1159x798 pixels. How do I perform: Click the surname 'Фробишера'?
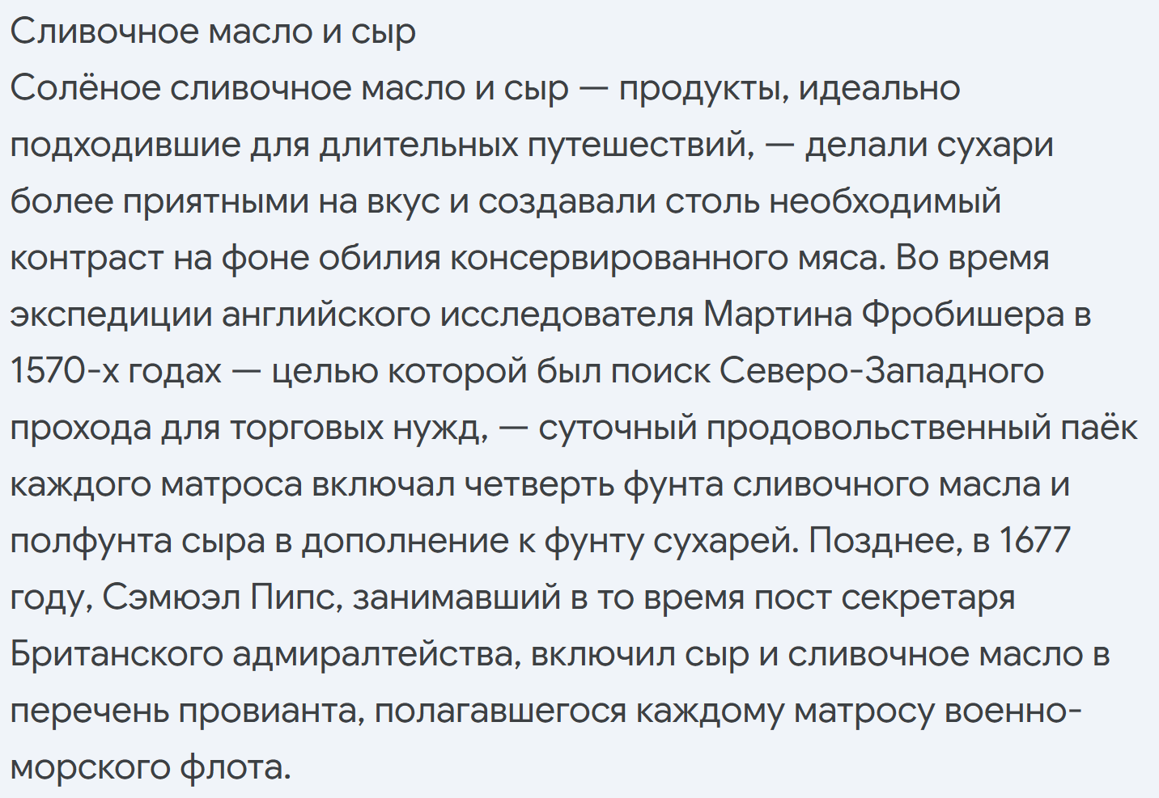(x=962, y=315)
